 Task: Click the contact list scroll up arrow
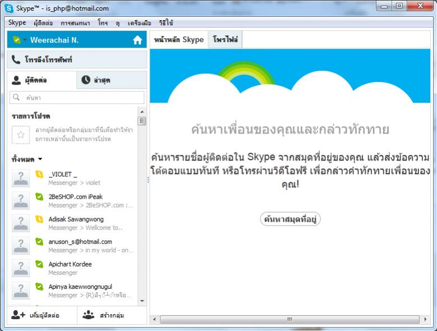(142, 112)
